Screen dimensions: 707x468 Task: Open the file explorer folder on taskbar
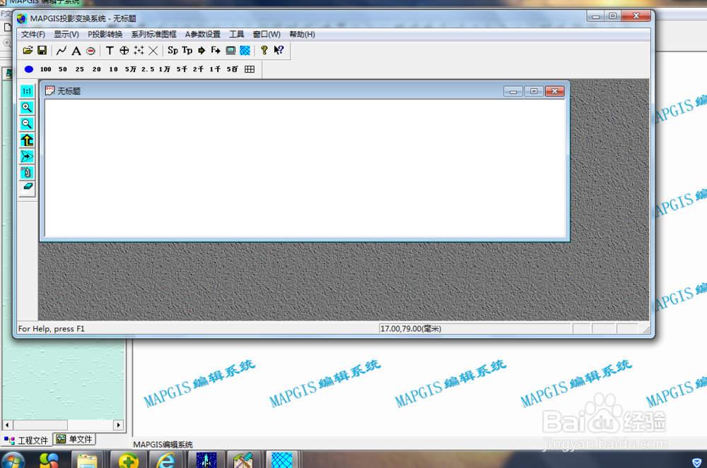point(87,461)
